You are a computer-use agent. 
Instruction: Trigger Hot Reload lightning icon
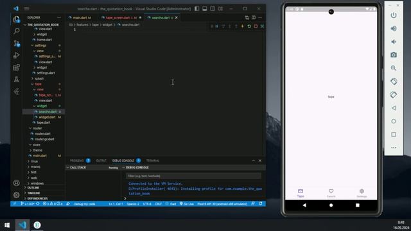point(243,26)
